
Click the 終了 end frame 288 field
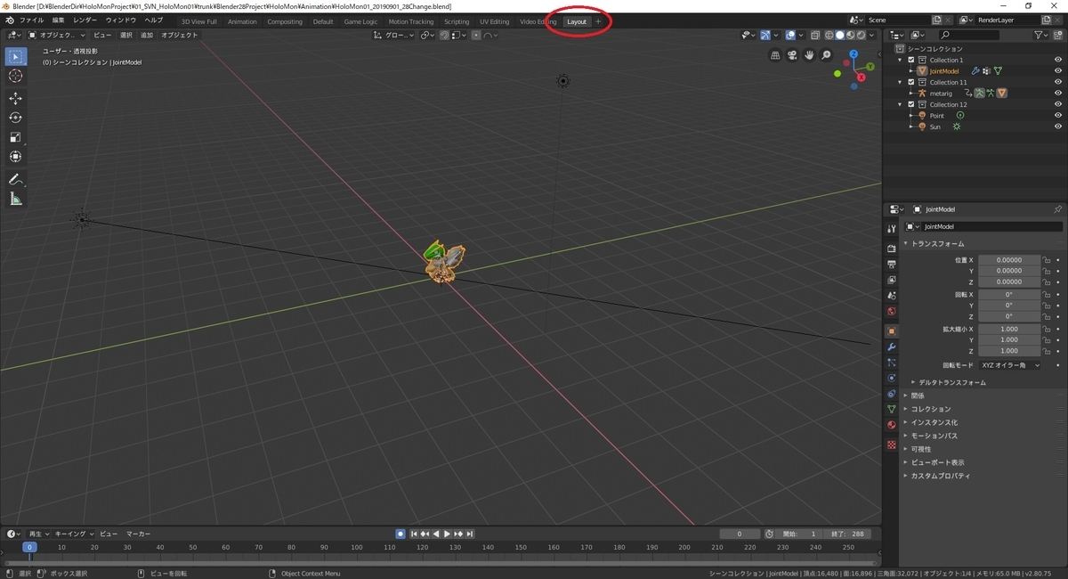click(846, 534)
